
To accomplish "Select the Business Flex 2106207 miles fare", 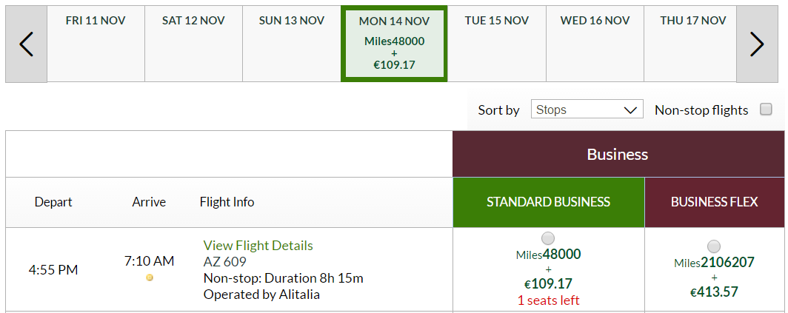I will tap(714, 246).
